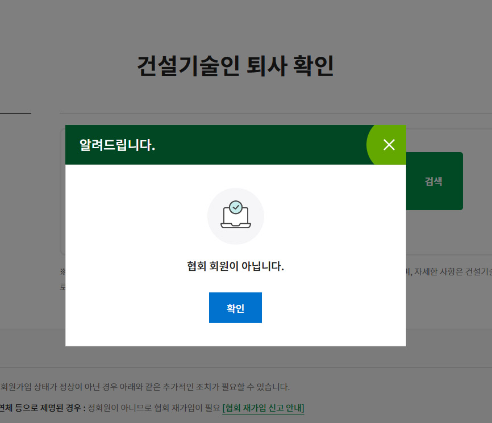Click the laptop checkmark icon in dialog
This screenshot has height=423, width=492.
coord(236,216)
